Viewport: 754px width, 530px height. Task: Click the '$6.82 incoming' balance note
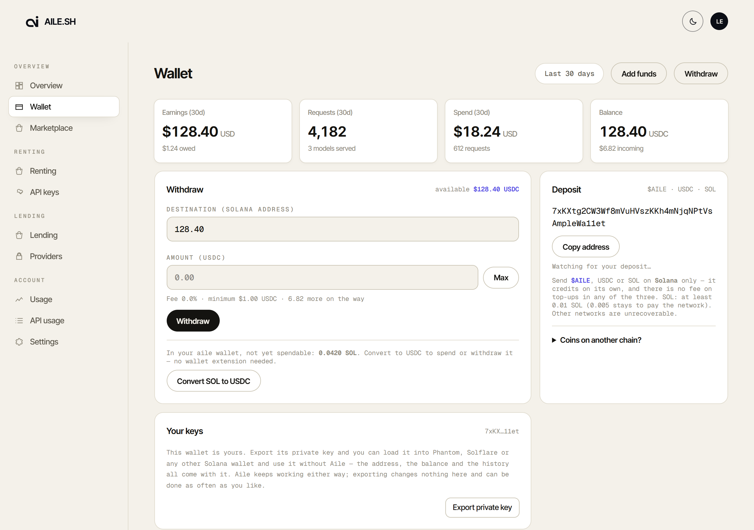[x=621, y=148]
